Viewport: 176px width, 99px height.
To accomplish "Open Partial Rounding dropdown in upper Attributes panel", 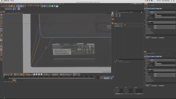I will pos(164,28).
